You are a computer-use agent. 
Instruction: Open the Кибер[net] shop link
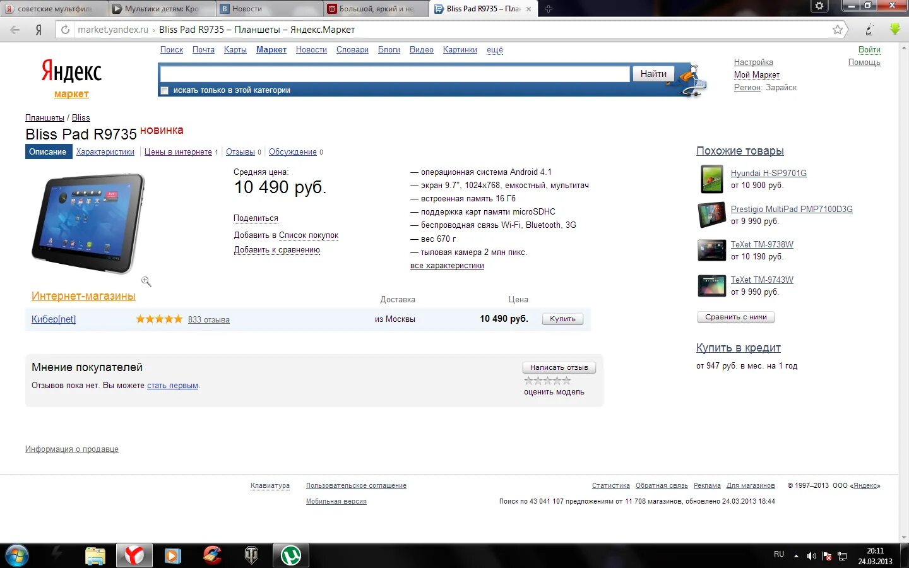click(x=54, y=319)
